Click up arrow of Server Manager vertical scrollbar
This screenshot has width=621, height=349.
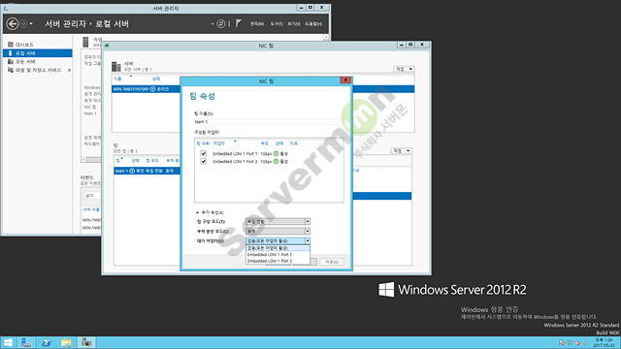point(326,37)
